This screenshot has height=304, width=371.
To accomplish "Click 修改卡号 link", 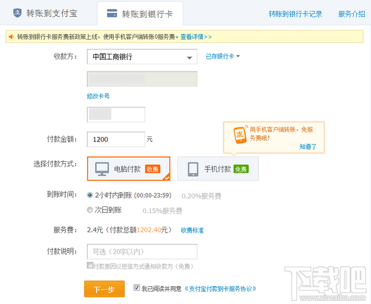I will [98, 96].
